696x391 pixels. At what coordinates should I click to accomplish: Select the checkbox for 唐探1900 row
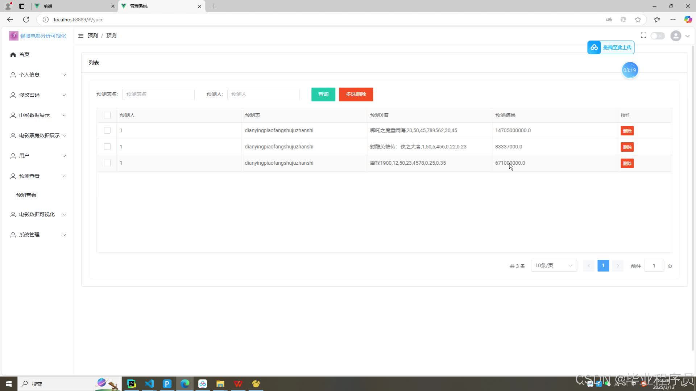tap(107, 163)
